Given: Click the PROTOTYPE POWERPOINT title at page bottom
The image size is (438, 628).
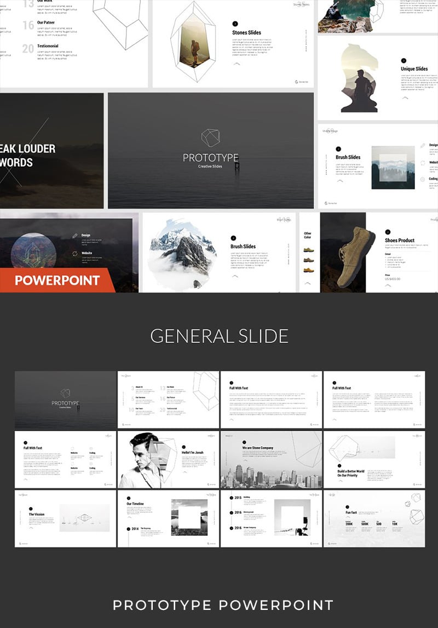Looking at the screenshot, I should [x=219, y=605].
